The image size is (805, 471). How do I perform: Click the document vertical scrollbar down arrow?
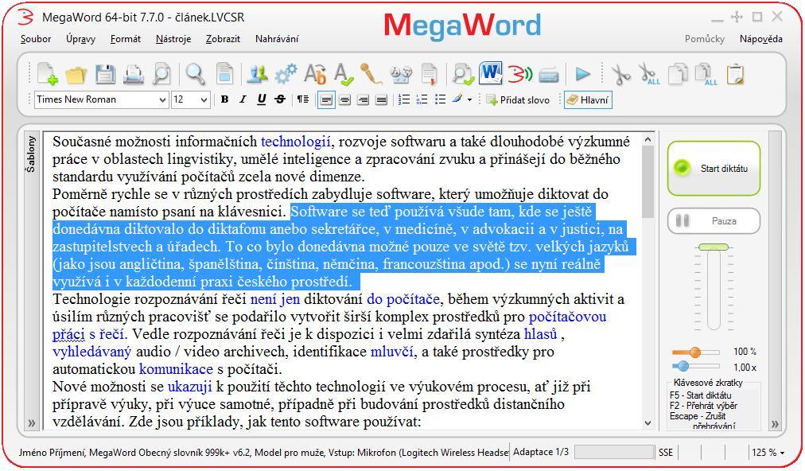coord(648,423)
